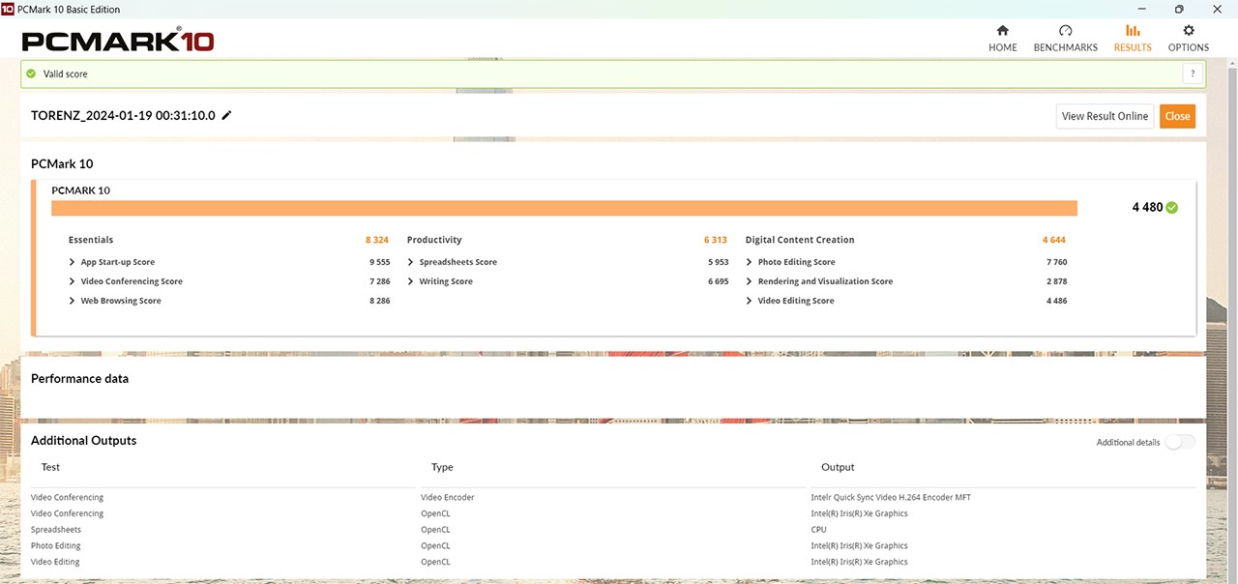Expand Photo Editing Score
Screen dimensions: 1238x584
[x=749, y=262]
